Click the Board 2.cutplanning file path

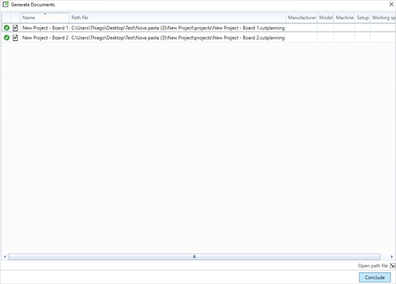(x=178, y=38)
